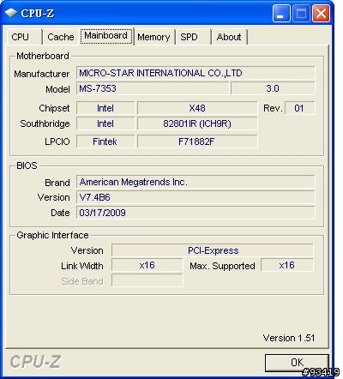Click the chipset Rev. value 01
Viewport: 343px width, 379px height.
tap(299, 108)
